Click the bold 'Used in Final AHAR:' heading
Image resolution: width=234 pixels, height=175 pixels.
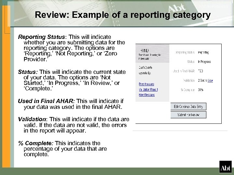[x=46, y=101]
